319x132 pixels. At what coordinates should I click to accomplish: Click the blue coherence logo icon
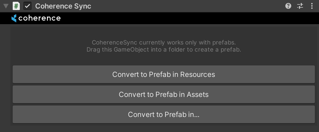14,18
